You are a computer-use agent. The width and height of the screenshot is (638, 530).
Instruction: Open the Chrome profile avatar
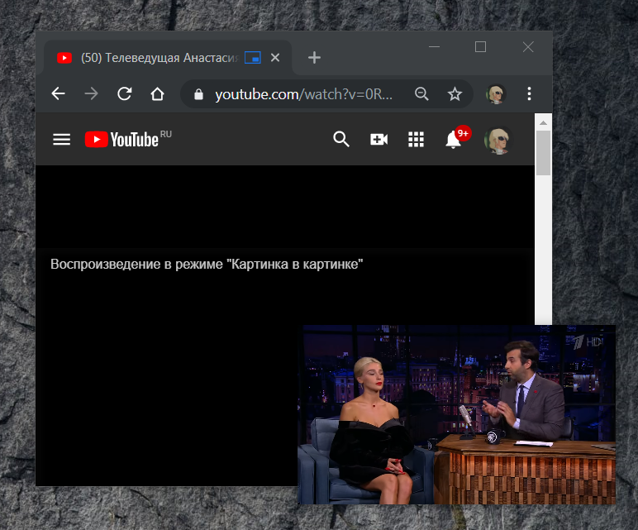pos(496,94)
